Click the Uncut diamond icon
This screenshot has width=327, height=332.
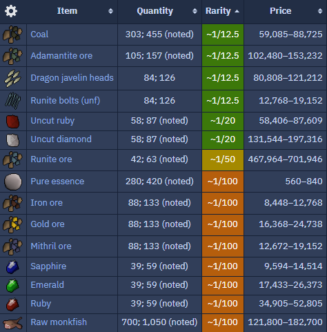12,140
